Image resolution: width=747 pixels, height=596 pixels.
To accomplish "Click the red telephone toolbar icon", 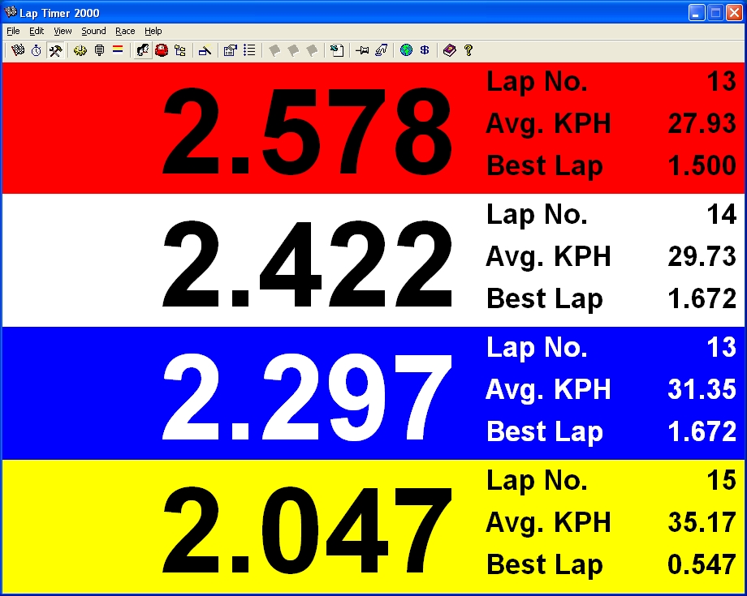I will pos(162,50).
